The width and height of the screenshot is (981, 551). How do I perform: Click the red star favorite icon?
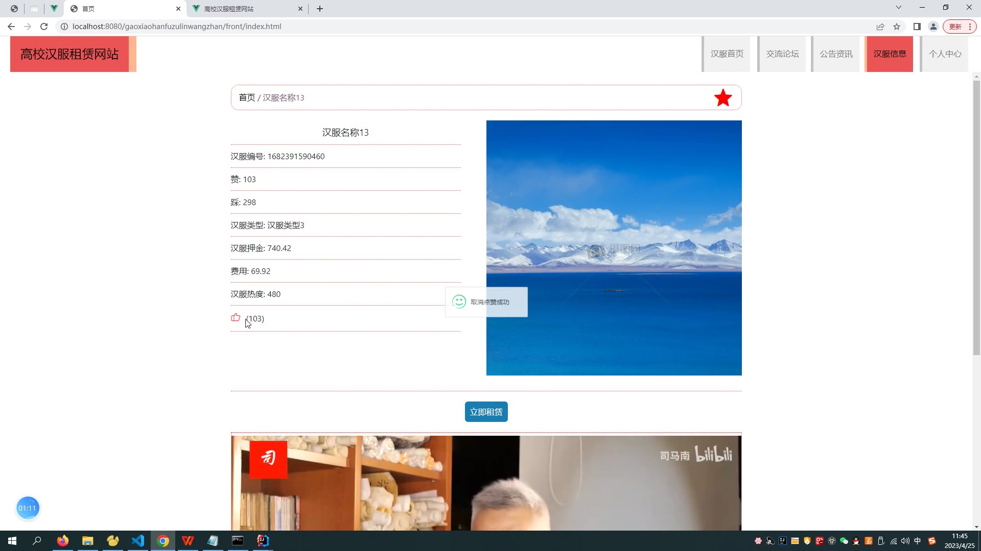[x=723, y=98]
